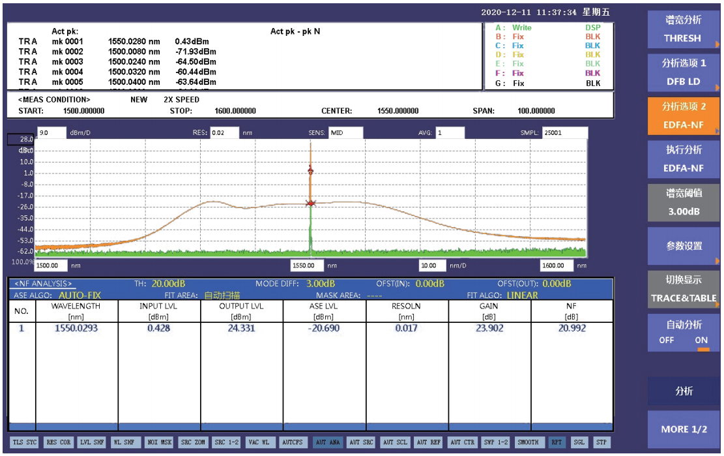Select marker row mk 0003
Screen dimensions: 724x456
(117, 62)
